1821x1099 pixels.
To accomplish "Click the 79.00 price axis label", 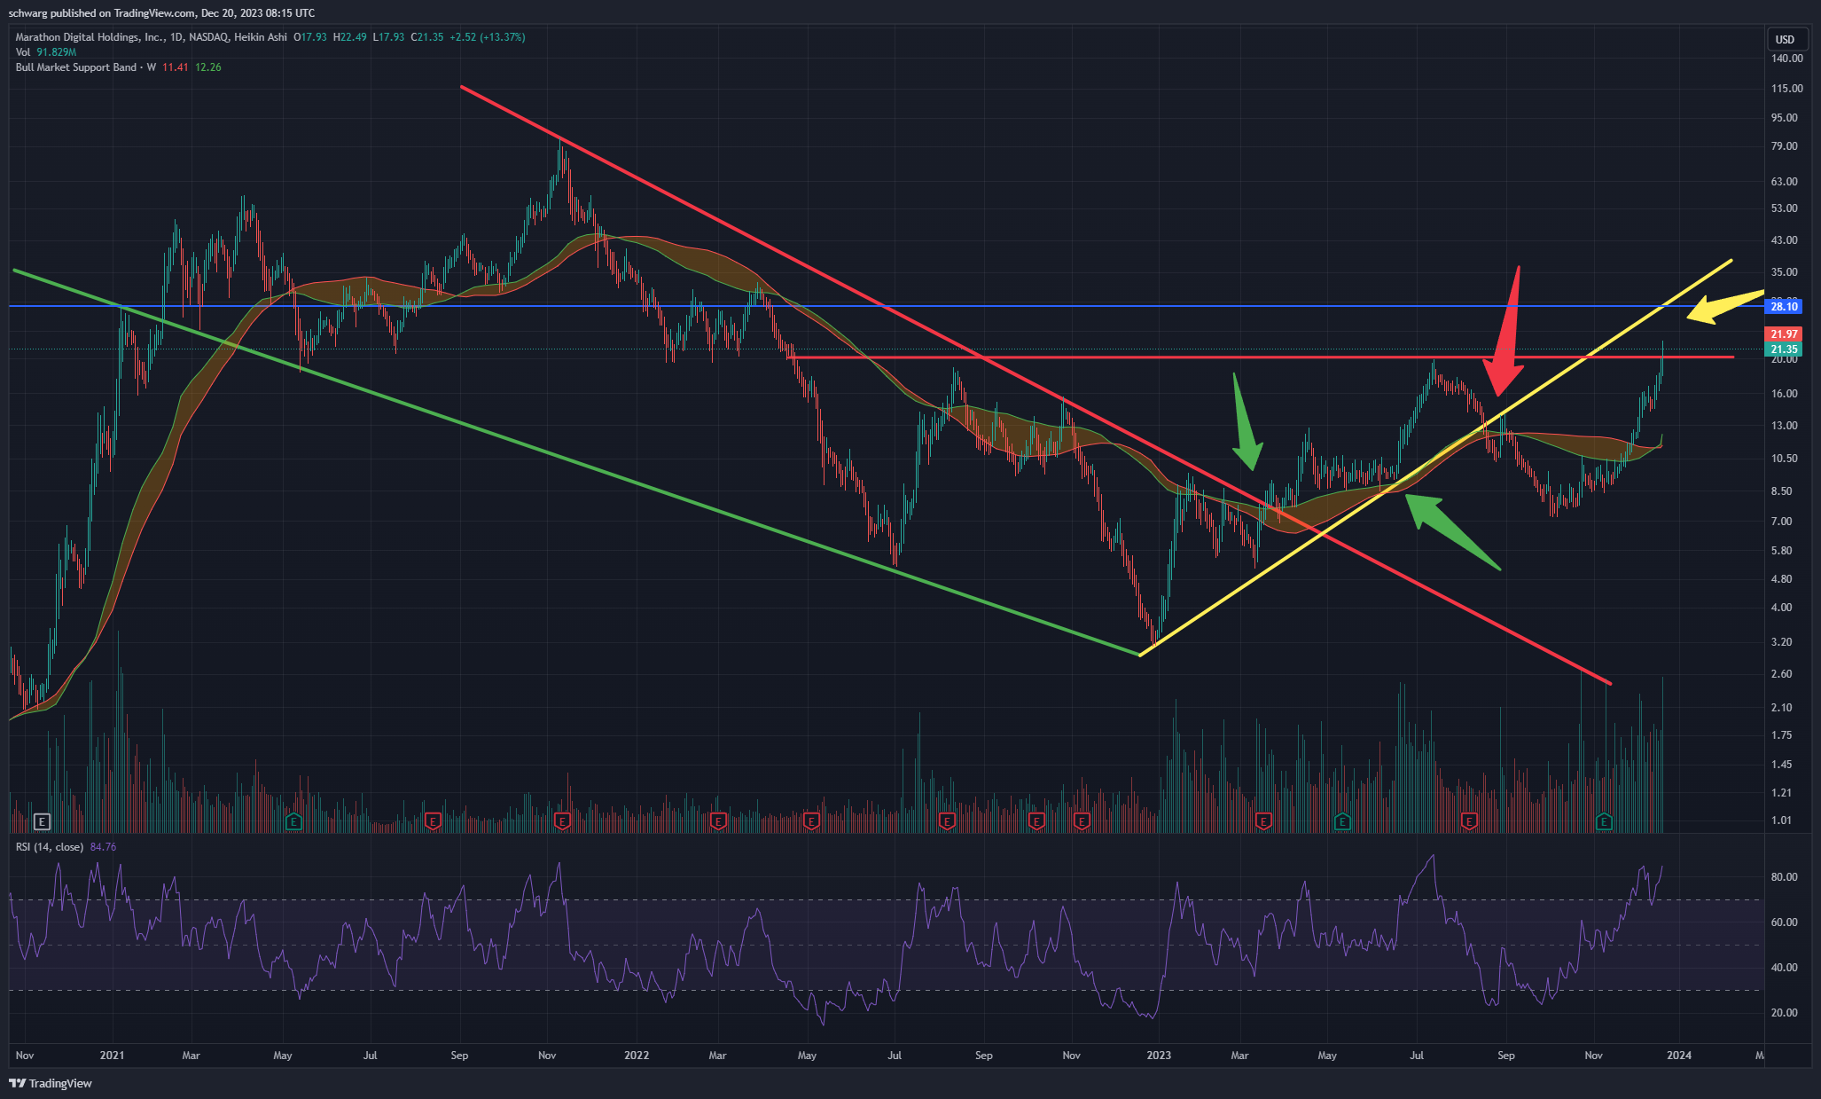I will coord(1785,146).
